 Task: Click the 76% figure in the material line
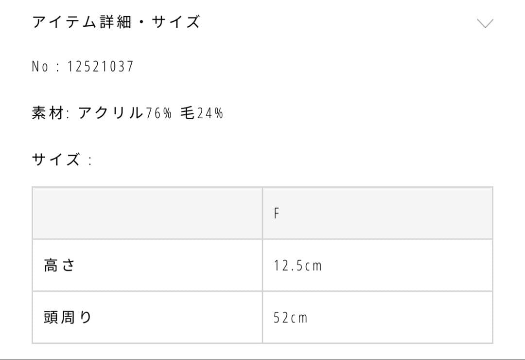pyautogui.click(x=158, y=113)
